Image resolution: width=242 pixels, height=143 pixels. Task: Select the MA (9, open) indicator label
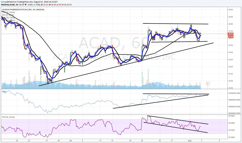[8, 15]
